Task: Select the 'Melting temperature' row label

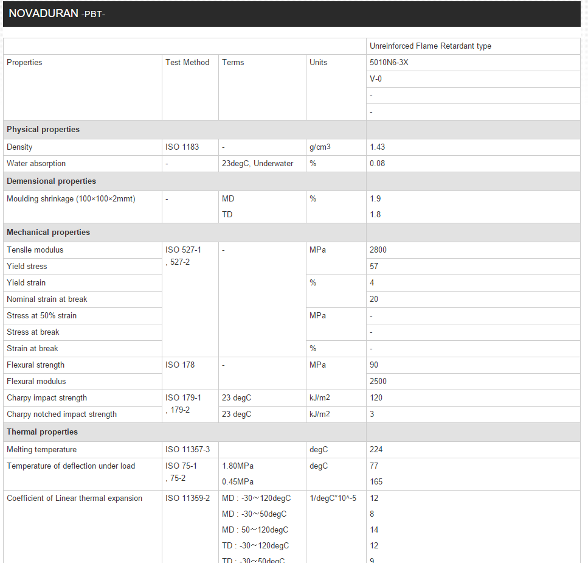Action: (41, 450)
